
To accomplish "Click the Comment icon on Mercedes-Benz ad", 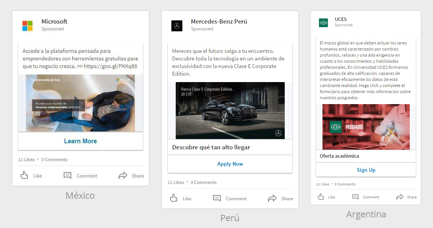I will coord(217,198).
